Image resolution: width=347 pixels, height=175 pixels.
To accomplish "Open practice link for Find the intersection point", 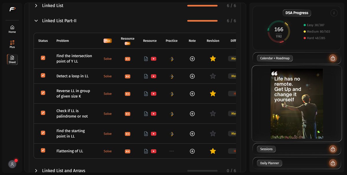I will 171,59.
